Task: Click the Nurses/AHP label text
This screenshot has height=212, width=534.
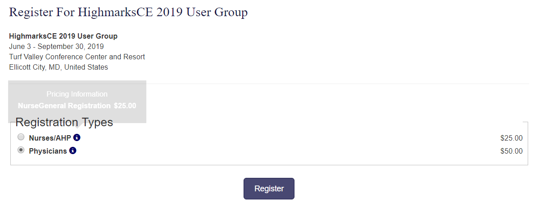Action: point(50,138)
